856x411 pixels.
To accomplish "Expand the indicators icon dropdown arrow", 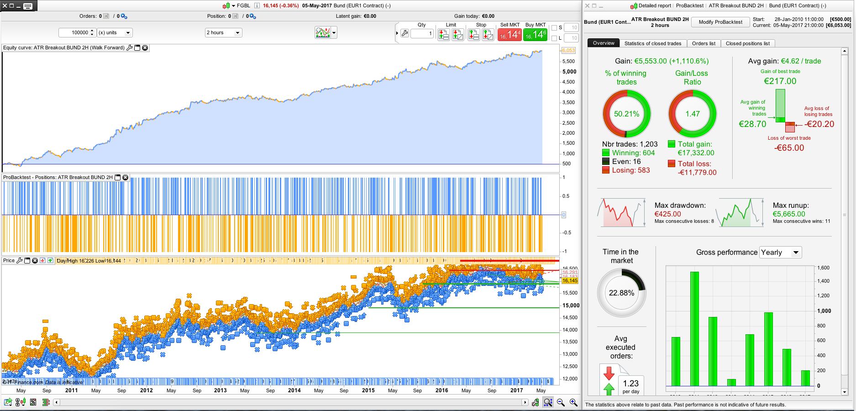I will click(x=334, y=33).
